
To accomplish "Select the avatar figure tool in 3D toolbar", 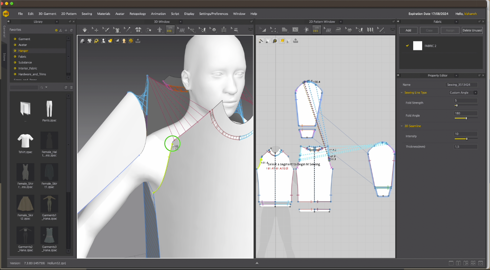I will click(x=160, y=30).
